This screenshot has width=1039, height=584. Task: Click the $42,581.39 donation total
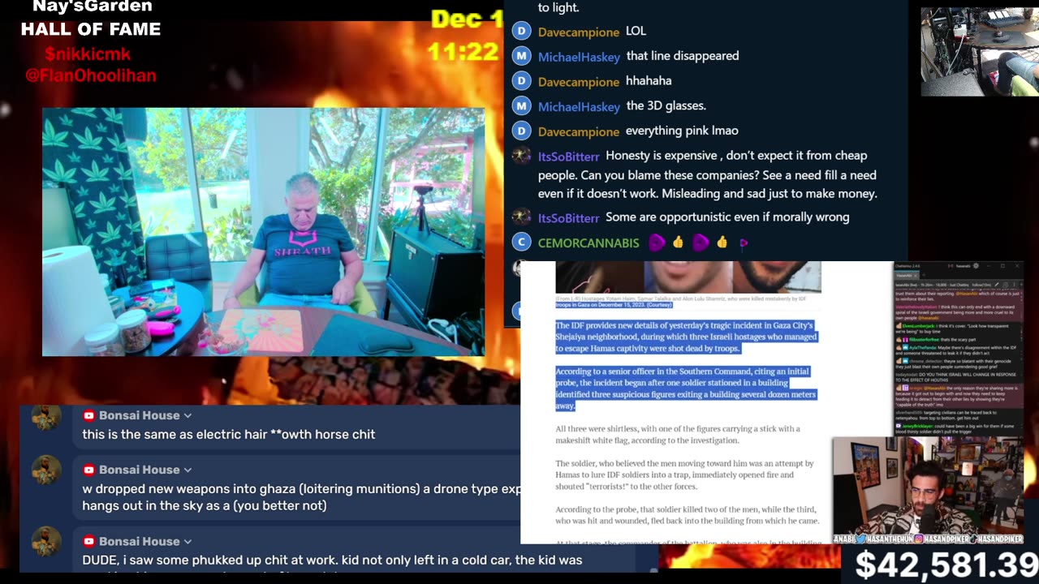pos(946,565)
